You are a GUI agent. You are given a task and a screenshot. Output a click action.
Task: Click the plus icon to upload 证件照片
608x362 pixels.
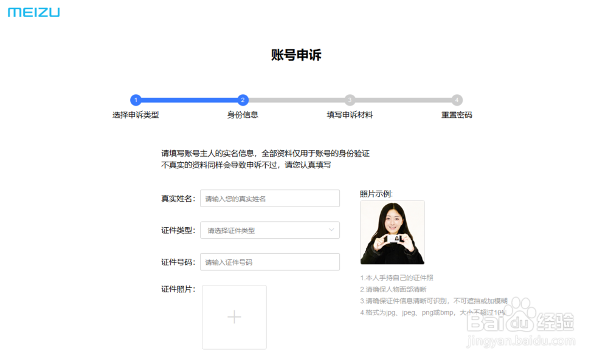point(234,317)
